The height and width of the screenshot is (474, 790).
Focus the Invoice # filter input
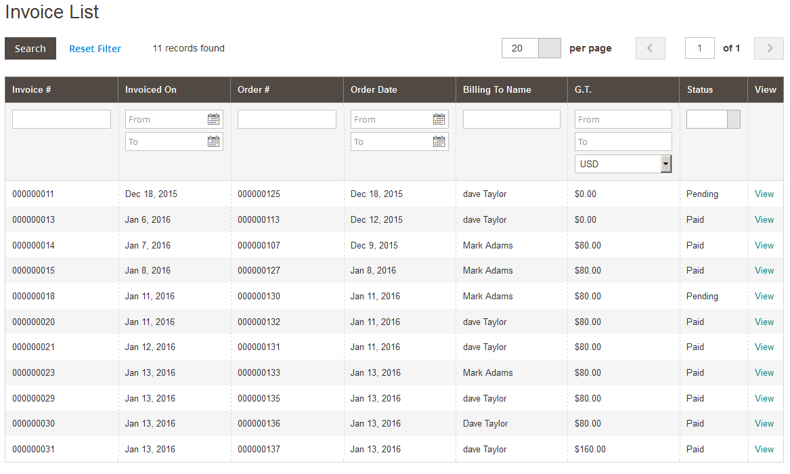click(62, 119)
